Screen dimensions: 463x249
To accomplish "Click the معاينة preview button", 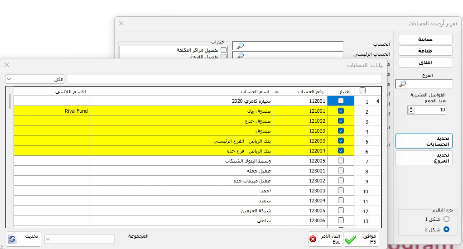I will (x=425, y=39).
